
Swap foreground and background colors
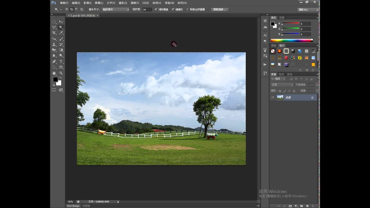click(60, 78)
